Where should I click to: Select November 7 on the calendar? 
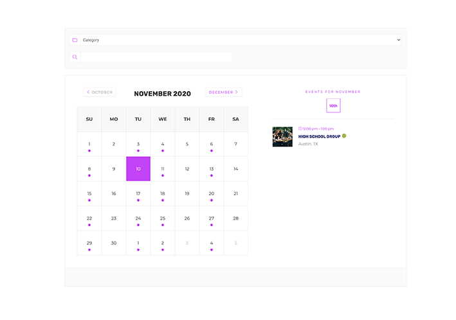236,144
